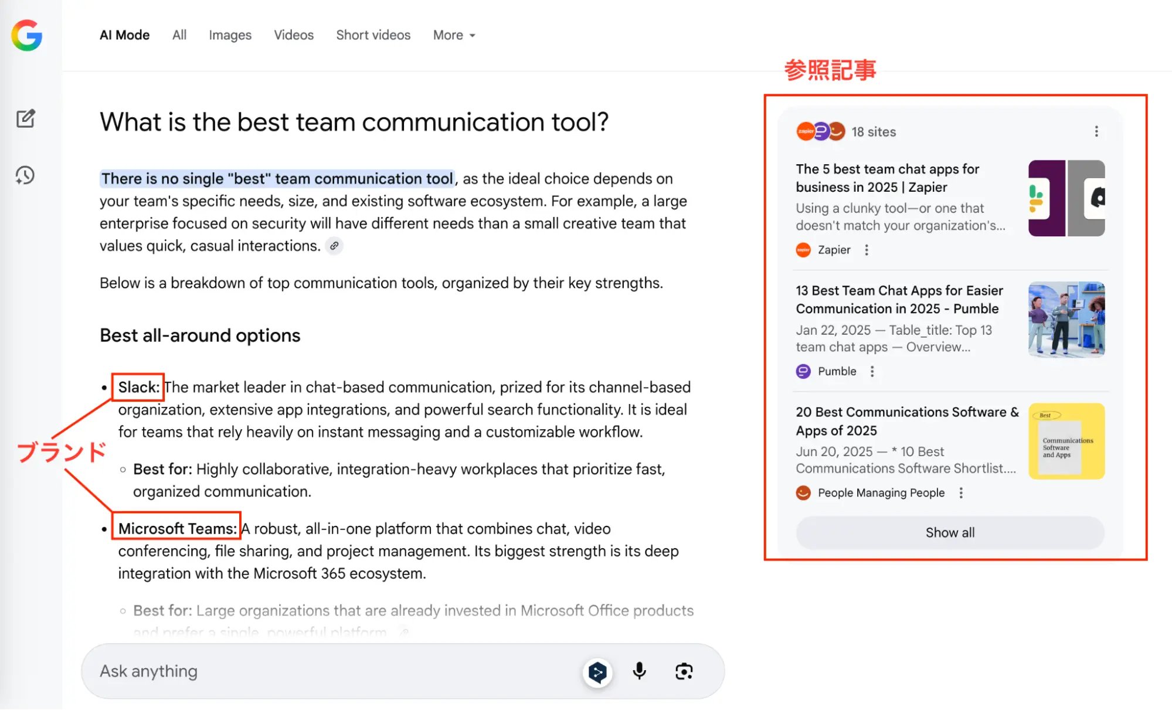Click the Zapier article thumbnail image
The width and height of the screenshot is (1172, 710).
tap(1066, 198)
